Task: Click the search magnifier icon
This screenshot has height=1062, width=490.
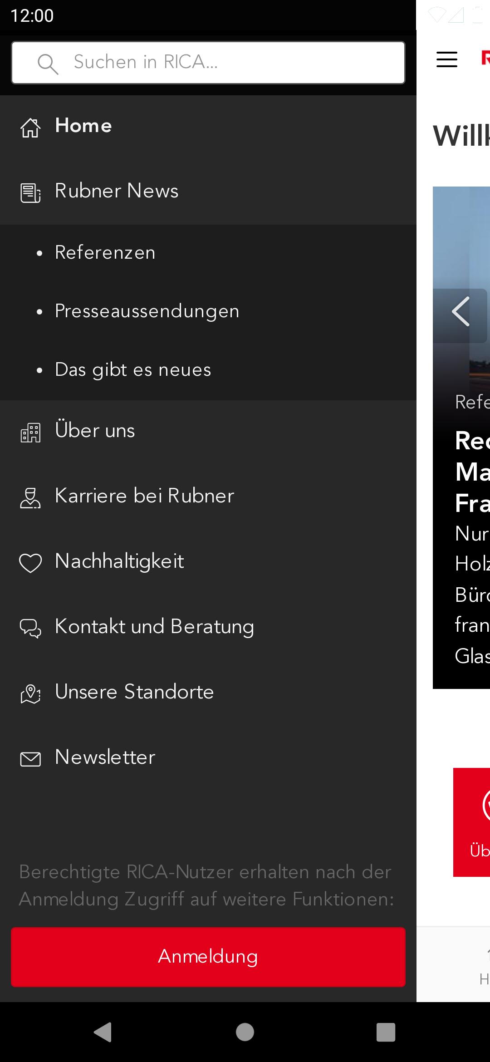Action: click(x=48, y=64)
